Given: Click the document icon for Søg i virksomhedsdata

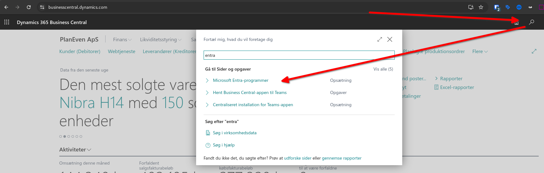Looking at the screenshot, I should [x=208, y=133].
